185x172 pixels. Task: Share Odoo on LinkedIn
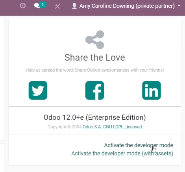(x=152, y=91)
